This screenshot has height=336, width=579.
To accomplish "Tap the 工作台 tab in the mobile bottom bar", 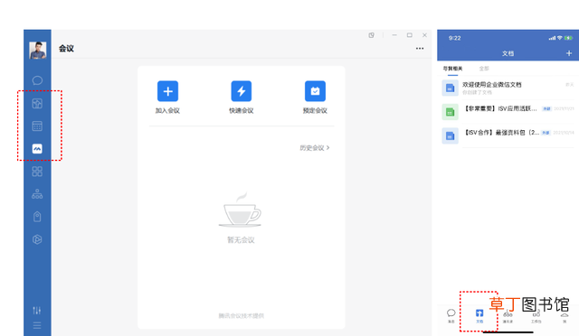I will 536,316.
